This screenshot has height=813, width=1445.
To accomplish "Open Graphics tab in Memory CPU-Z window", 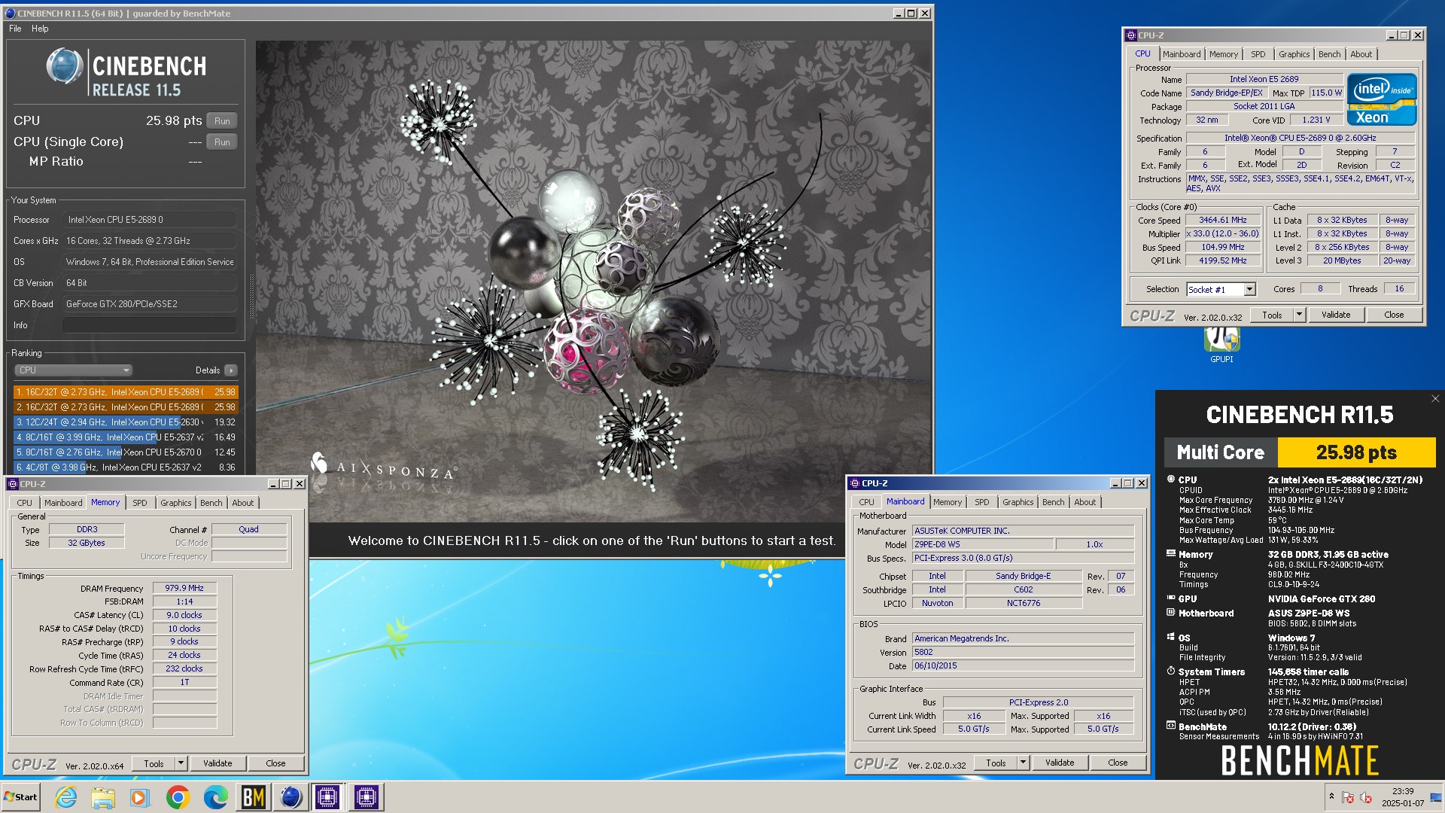I will click(x=176, y=503).
